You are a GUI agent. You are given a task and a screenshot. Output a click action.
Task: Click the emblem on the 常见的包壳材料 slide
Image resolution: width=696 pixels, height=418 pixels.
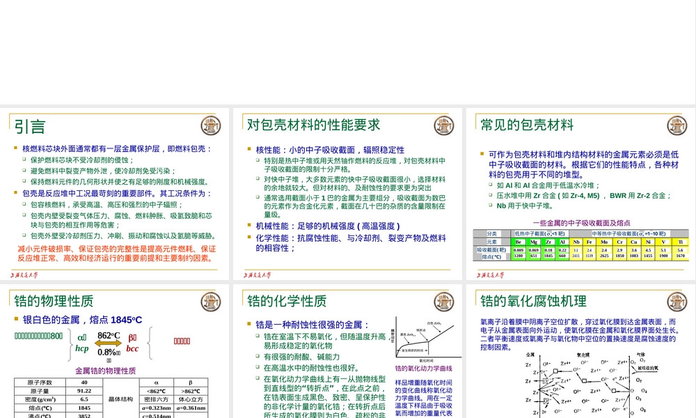[677, 125]
